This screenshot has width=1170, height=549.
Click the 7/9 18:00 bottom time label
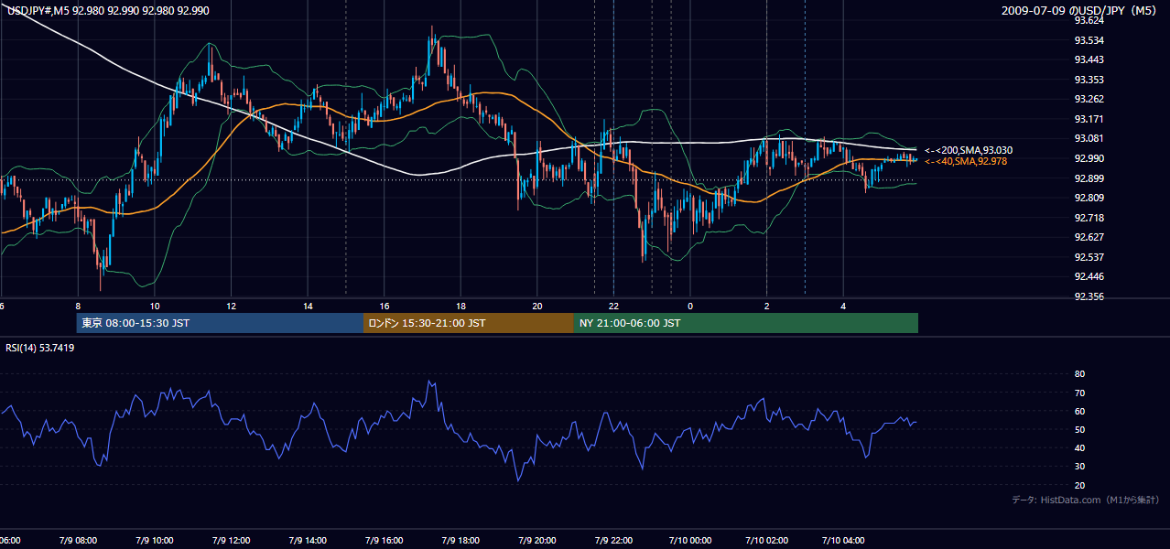(461, 541)
